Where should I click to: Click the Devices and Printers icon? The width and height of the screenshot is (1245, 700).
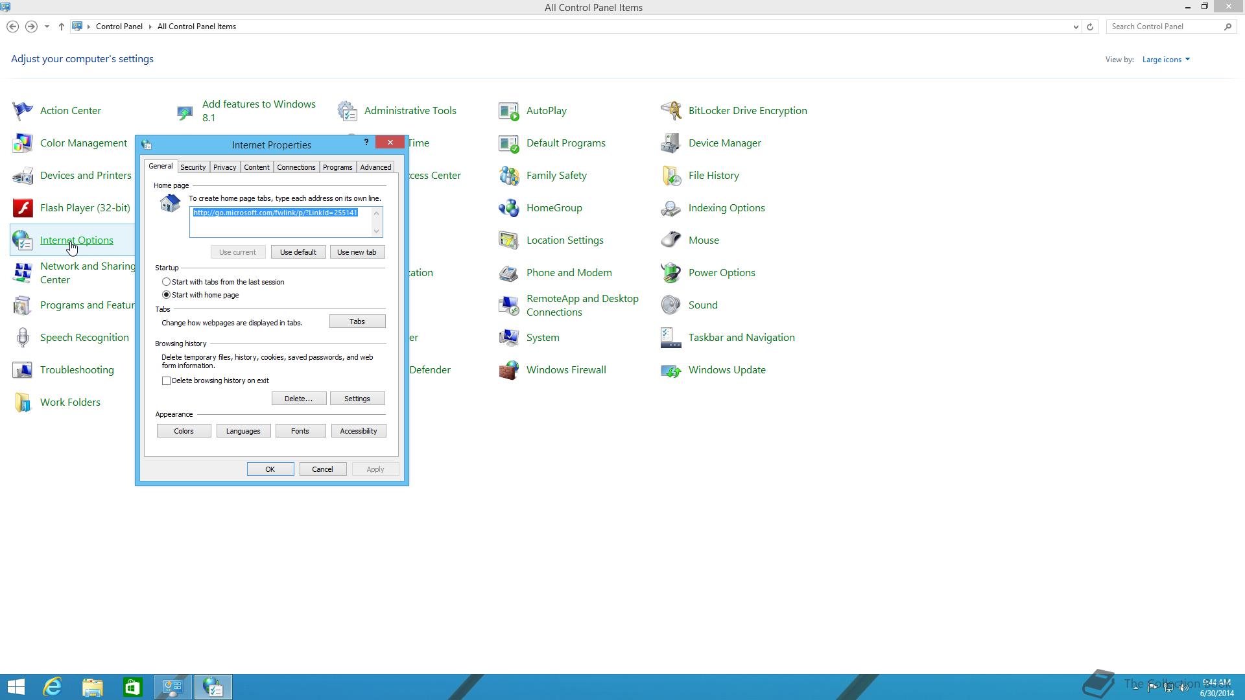[x=23, y=176]
